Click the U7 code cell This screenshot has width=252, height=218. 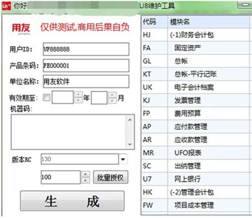point(155,179)
